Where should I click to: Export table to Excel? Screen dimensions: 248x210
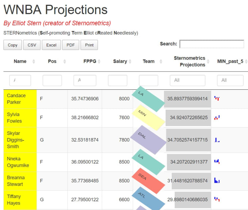tap(51, 45)
